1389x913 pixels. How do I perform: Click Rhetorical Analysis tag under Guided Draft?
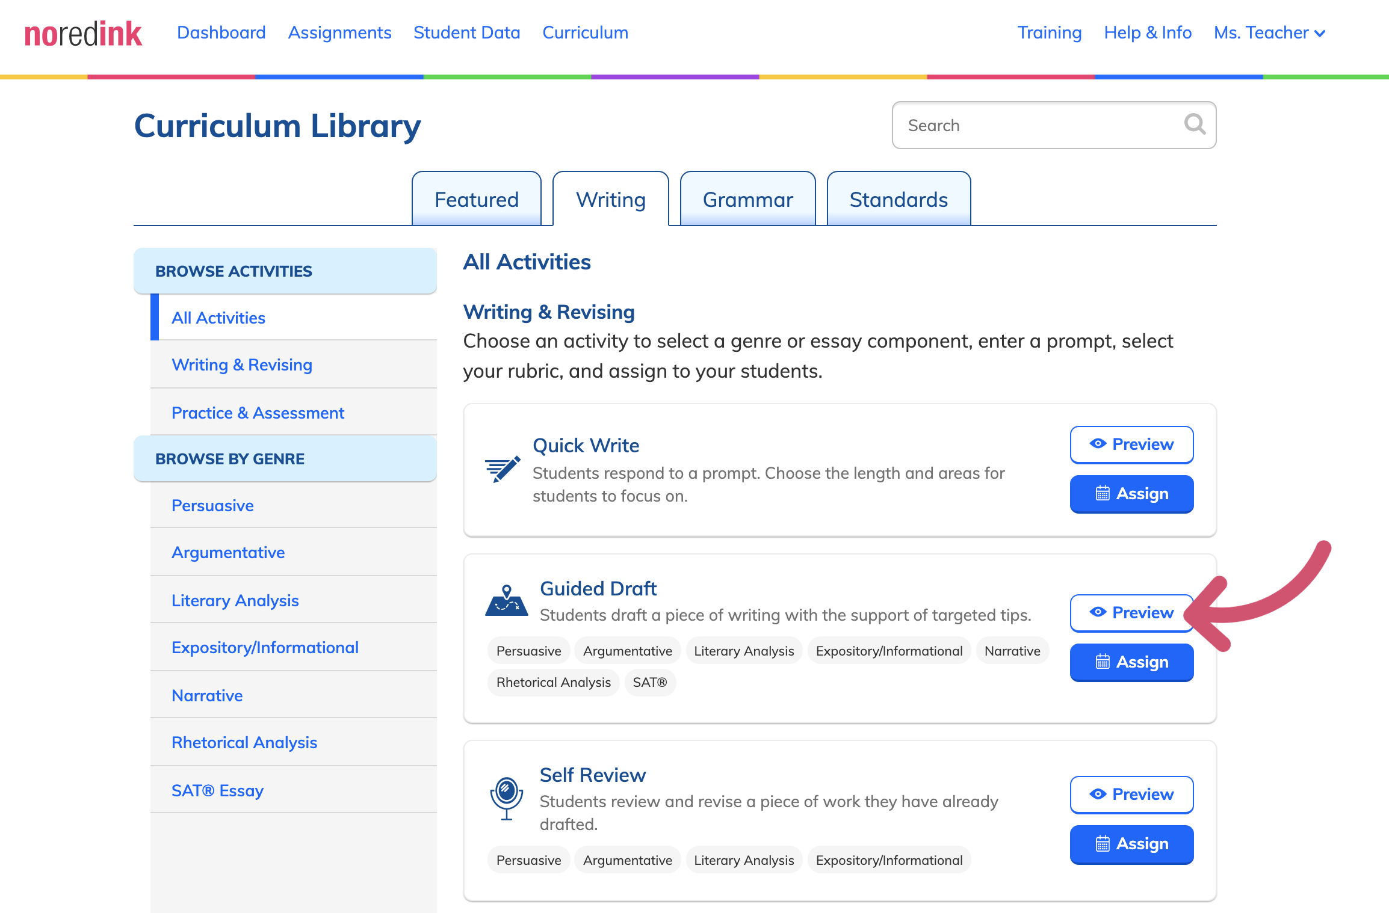pyautogui.click(x=553, y=682)
